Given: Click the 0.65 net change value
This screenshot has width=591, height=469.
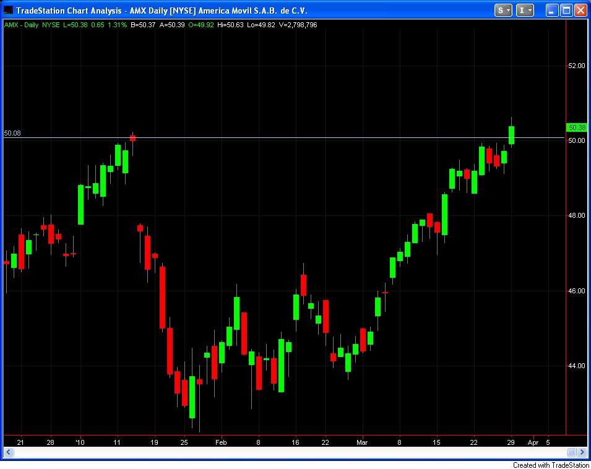Looking at the screenshot, I should 98,25.
